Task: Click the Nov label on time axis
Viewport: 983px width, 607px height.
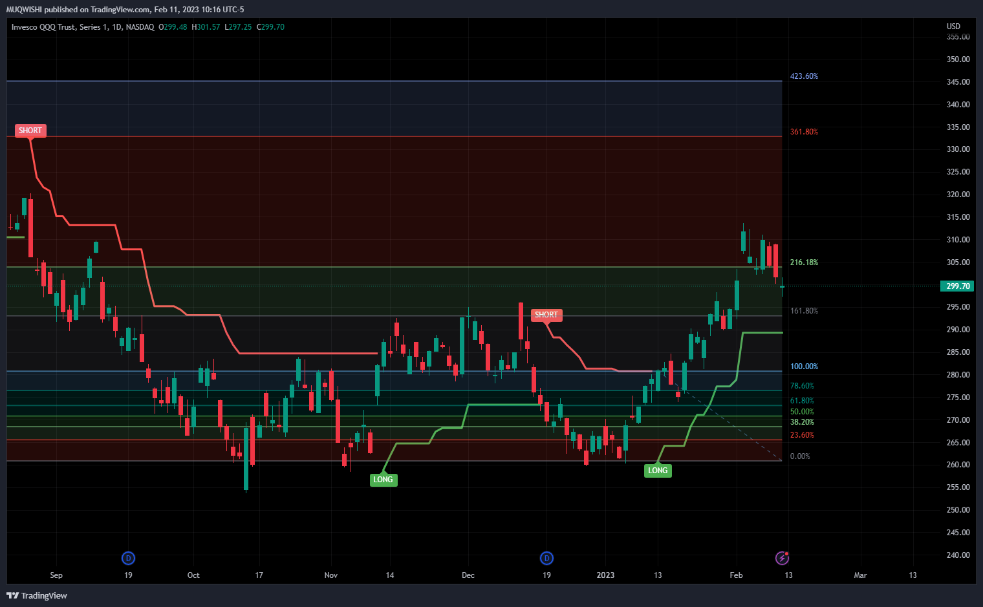Action: [x=331, y=575]
